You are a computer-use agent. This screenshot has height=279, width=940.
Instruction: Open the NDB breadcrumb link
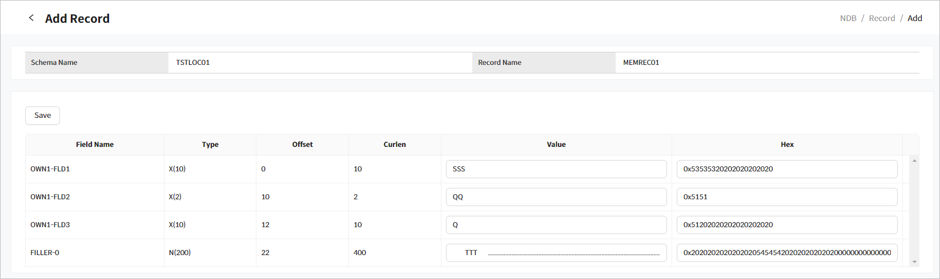coord(848,18)
